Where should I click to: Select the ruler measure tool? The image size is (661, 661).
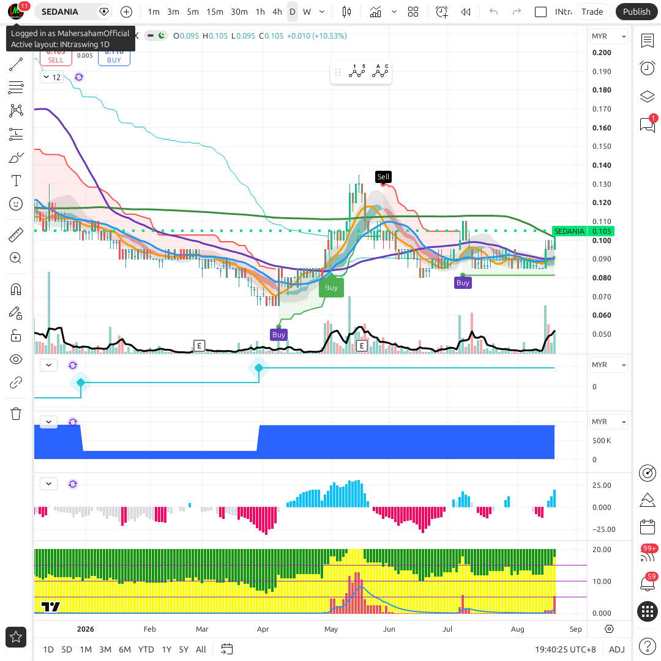point(15,235)
